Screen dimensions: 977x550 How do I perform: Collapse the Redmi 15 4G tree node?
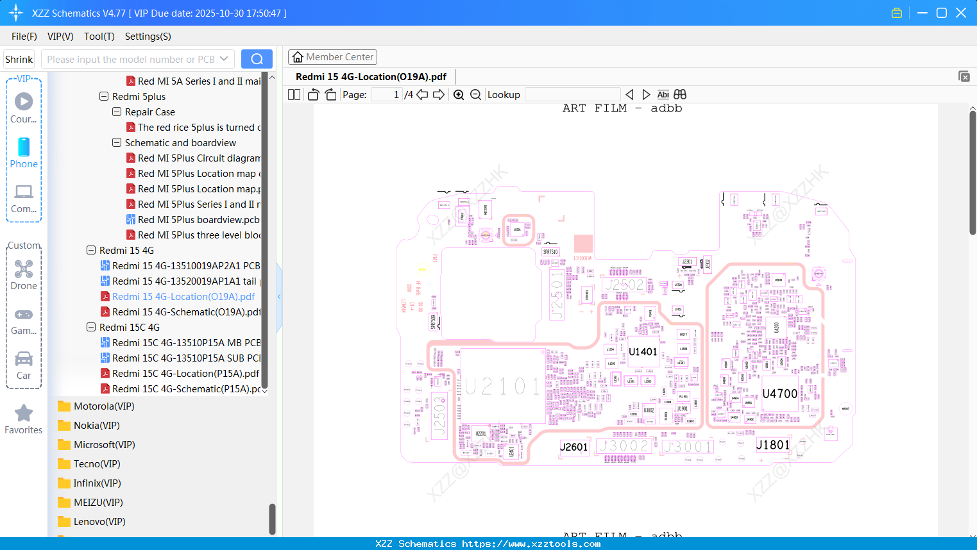(x=90, y=250)
